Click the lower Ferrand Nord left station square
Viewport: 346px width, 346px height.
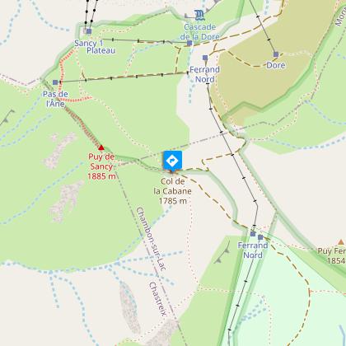coord(253,234)
